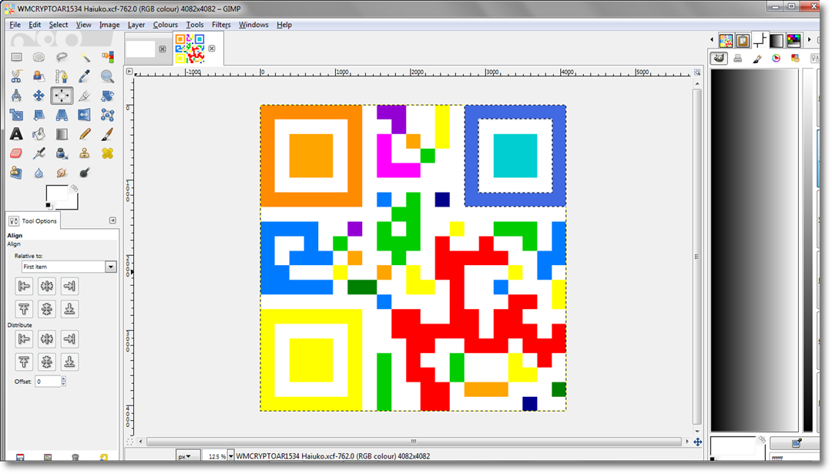The image size is (832, 474).
Task: Distribute bottoms of targets
Action: click(69, 362)
